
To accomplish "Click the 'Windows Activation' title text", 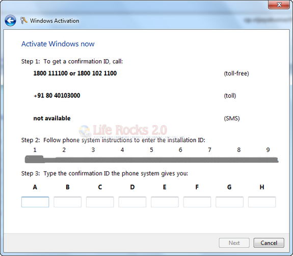I will click(55, 21).
